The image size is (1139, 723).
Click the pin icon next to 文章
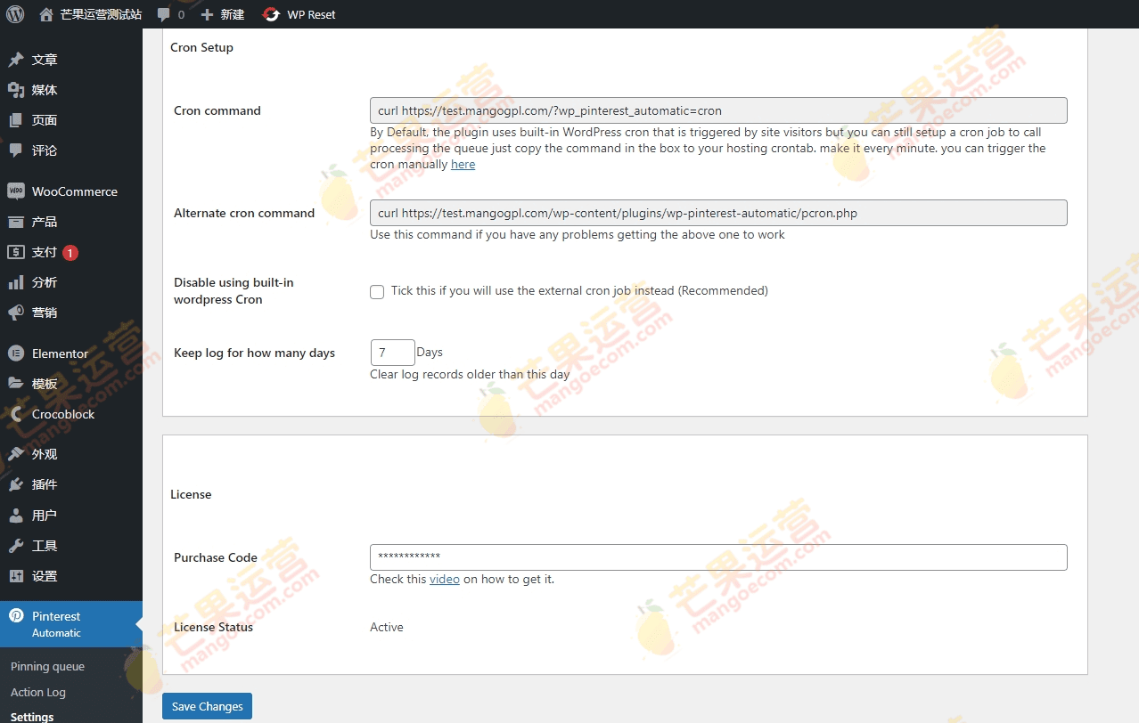click(16, 60)
